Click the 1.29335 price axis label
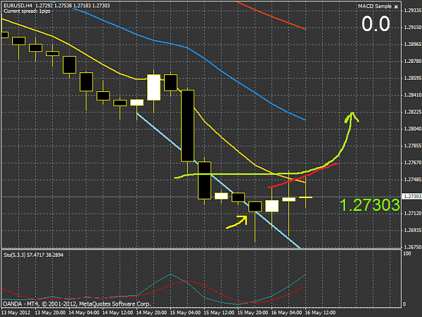422x317 pixels. tap(413, 11)
